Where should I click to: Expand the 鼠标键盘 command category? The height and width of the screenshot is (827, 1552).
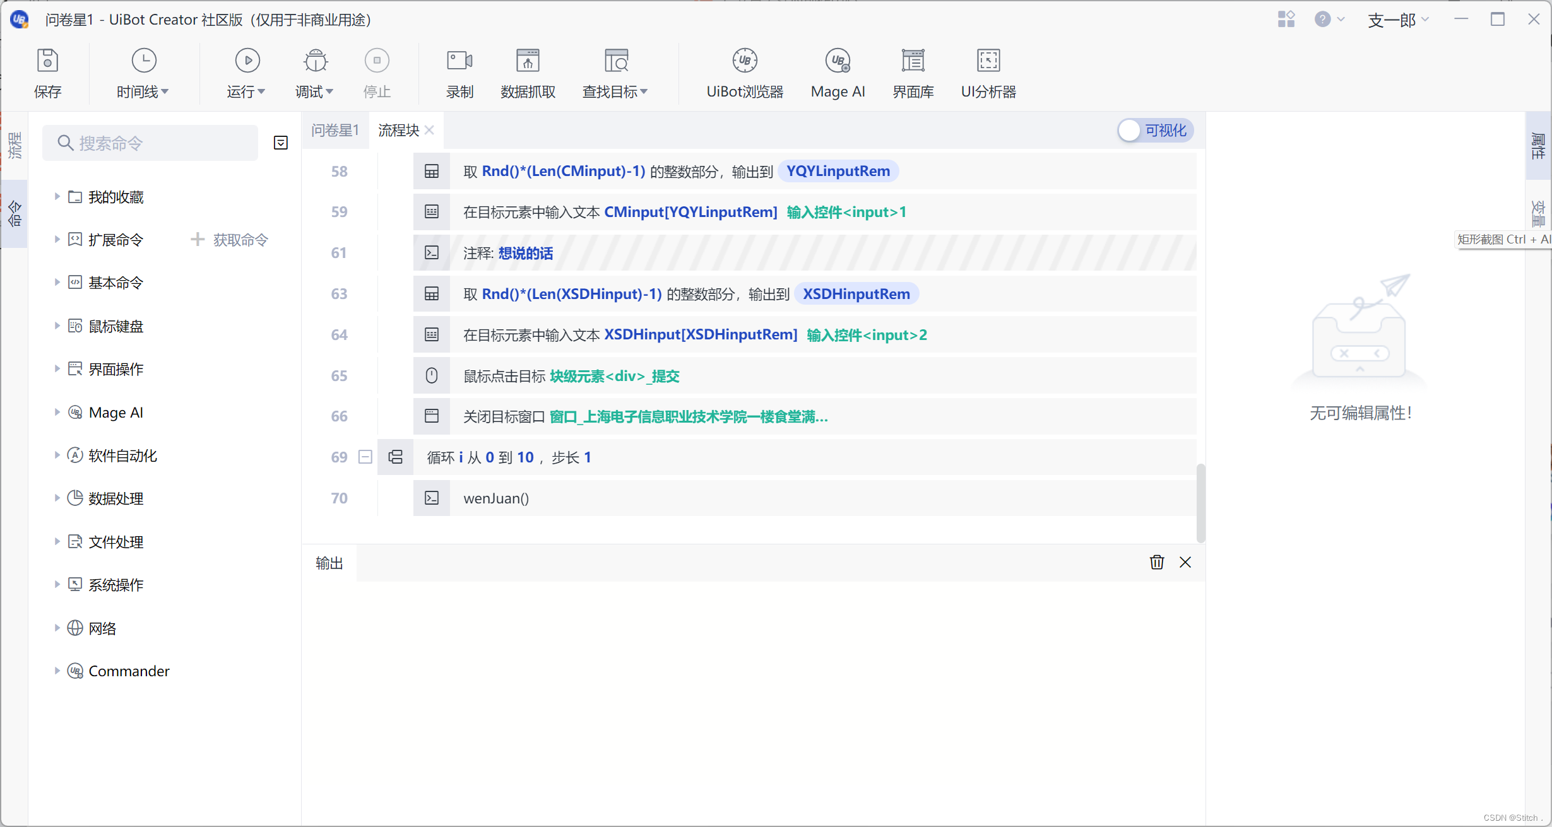57,326
